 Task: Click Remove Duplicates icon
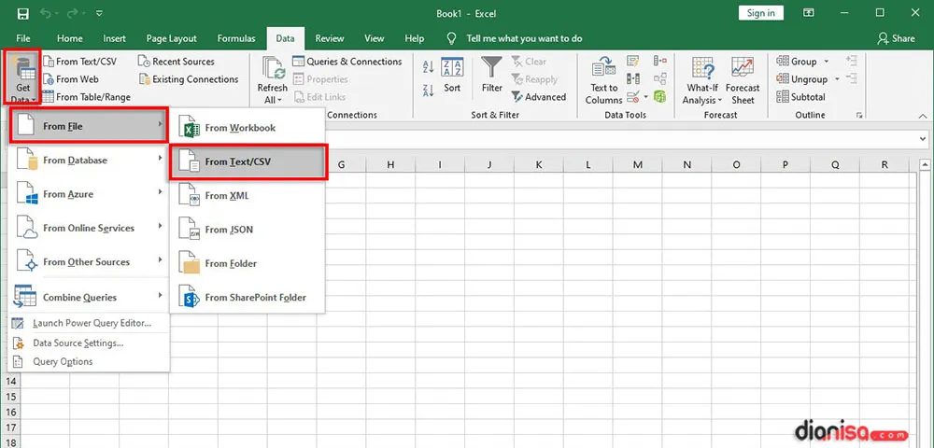[632, 78]
